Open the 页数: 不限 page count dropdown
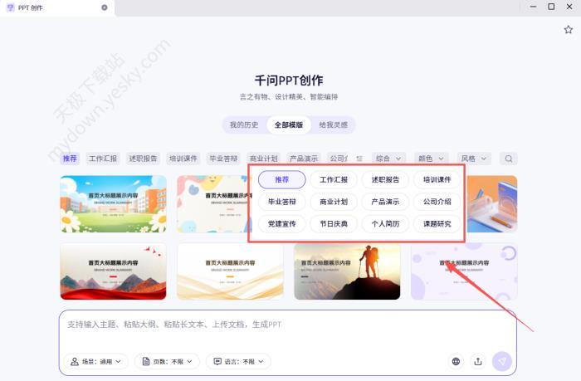 (167, 361)
